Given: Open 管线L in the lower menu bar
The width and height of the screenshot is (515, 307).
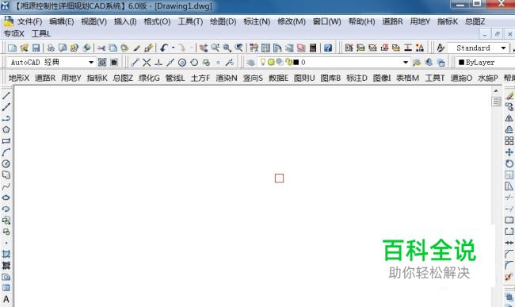Looking at the screenshot, I should pyautogui.click(x=175, y=79).
